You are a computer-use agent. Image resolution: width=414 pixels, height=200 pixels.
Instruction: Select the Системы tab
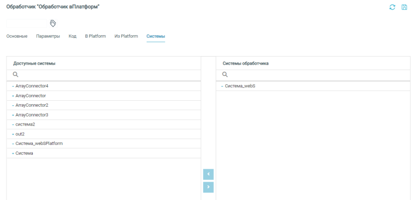(156, 36)
